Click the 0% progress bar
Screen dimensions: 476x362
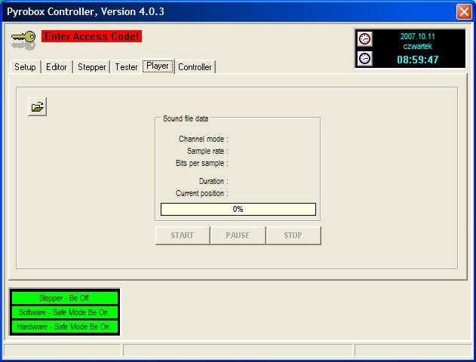click(238, 210)
